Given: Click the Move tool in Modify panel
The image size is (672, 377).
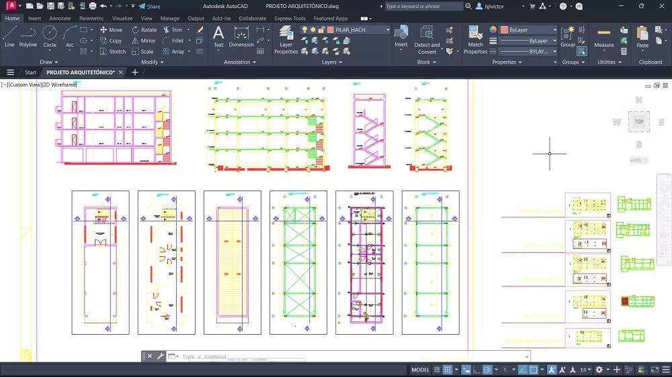Looking at the screenshot, I should pyautogui.click(x=111, y=30).
